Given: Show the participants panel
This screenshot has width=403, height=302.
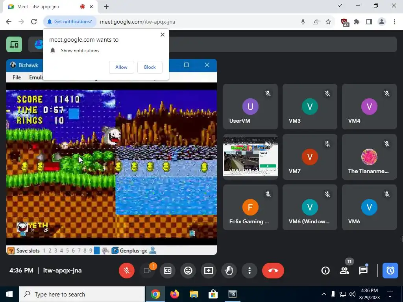Looking at the screenshot, I should coord(344,271).
